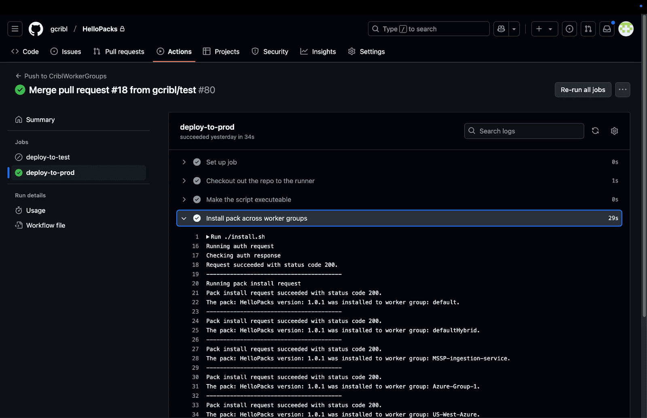The image size is (647, 418).
Task: Expand the Run ./install.sh disclosure triangle
Action: point(208,237)
